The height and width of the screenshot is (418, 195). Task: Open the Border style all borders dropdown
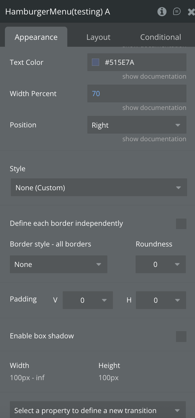(58, 264)
